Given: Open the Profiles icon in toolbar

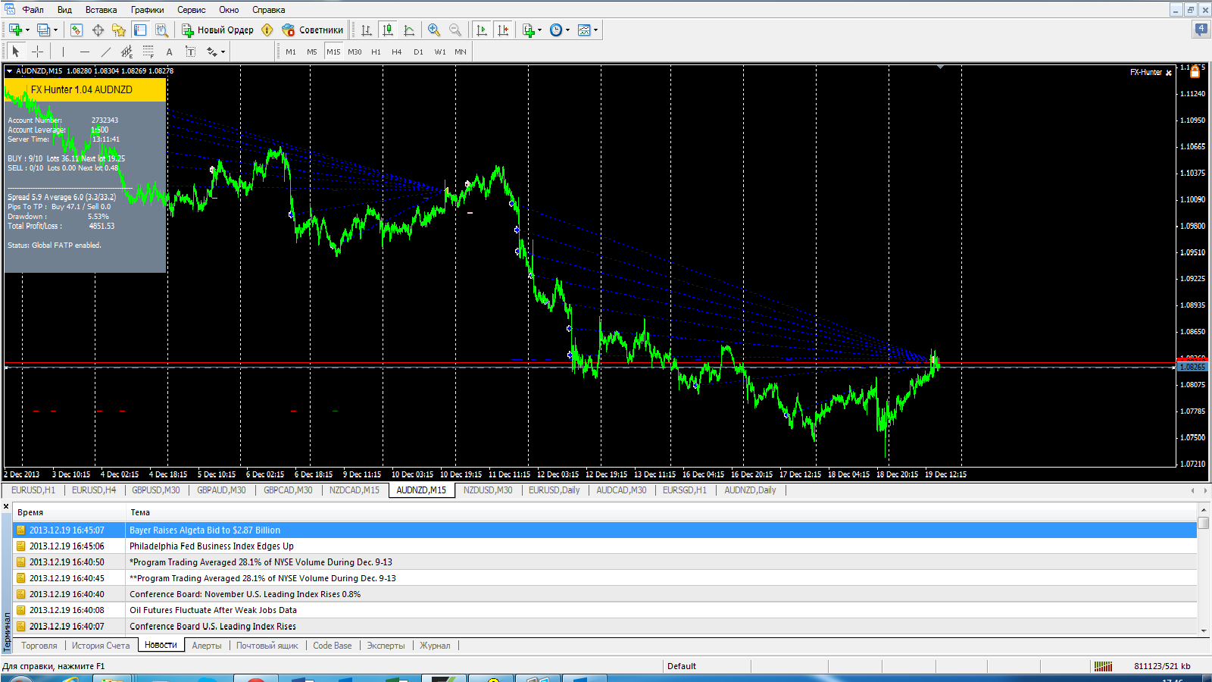Looking at the screenshot, I should [44, 30].
